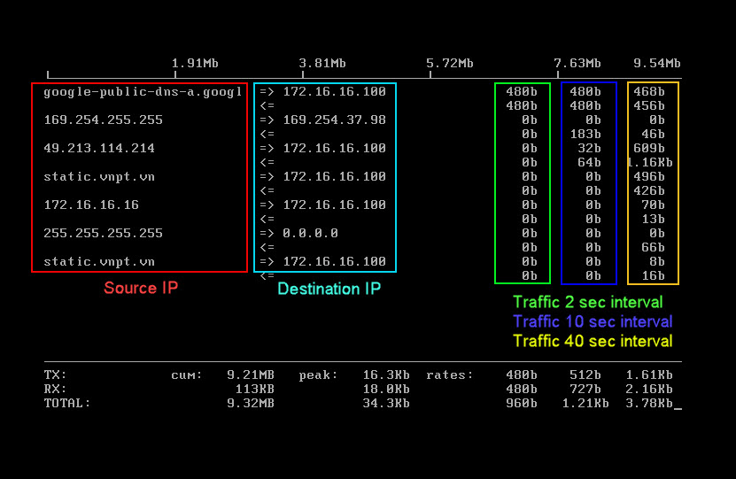Image resolution: width=736 pixels, height=479 pixels.
Task: Click cumulative total 9.32MB
Action: pyautogui.click(x=251, y=403)
